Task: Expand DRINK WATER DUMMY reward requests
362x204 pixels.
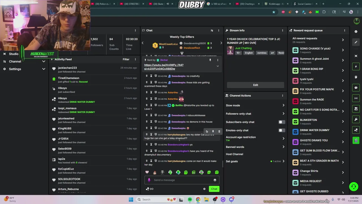Action: tap(318, 132)
